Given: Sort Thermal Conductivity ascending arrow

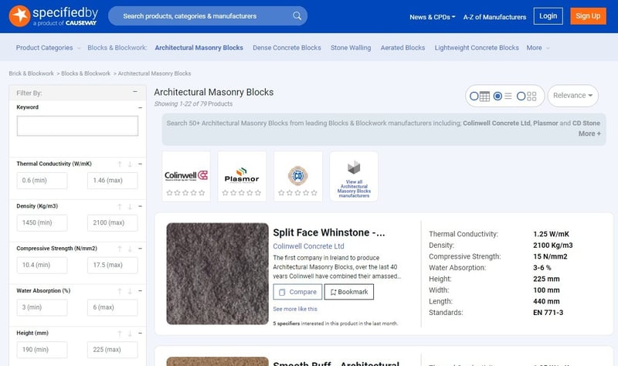Looking at the screenshot, I should pos(120,164).
